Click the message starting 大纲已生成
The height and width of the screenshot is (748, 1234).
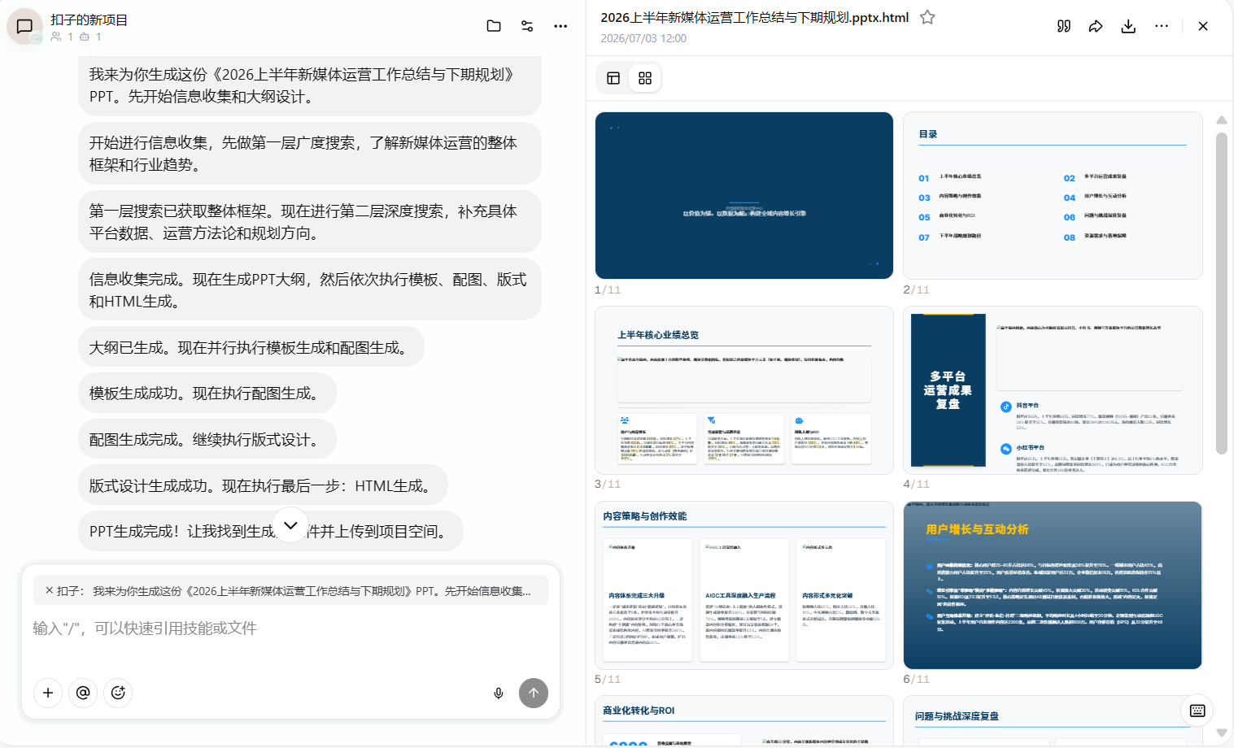[251, 348]
